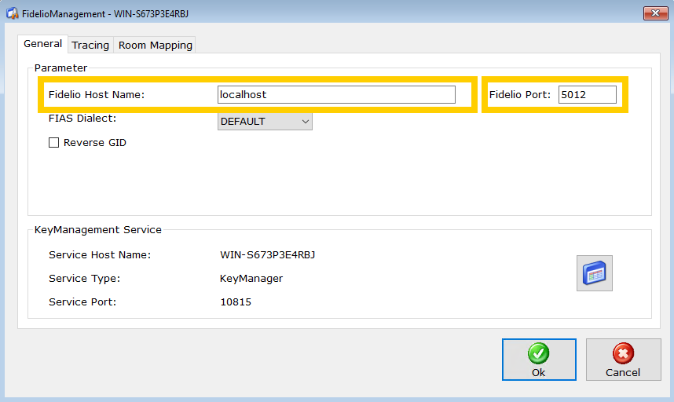674x402 pixels.
Task: Open the FIAS Dialect combo box
Action: [264, 122]
